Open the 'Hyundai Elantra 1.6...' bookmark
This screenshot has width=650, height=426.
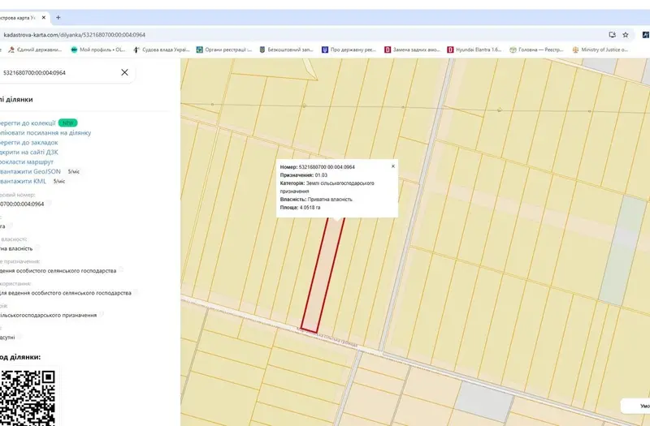pyautogui.click(x=474, y=49)
